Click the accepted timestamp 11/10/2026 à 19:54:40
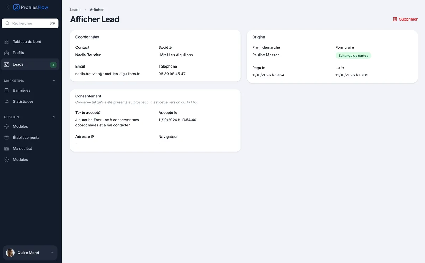This screenshot has height=263, width=425. [x=177, y=120]
